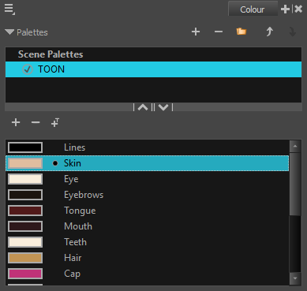Screen dimensions: 307x291
Task: Add a new view with the plus icon beside Colour tab
Action: click(x=285, y=9)
